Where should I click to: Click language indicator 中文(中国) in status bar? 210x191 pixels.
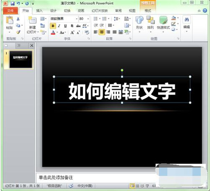85,186
